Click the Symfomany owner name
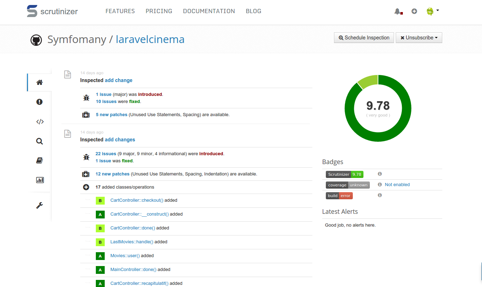 point(77,39)
